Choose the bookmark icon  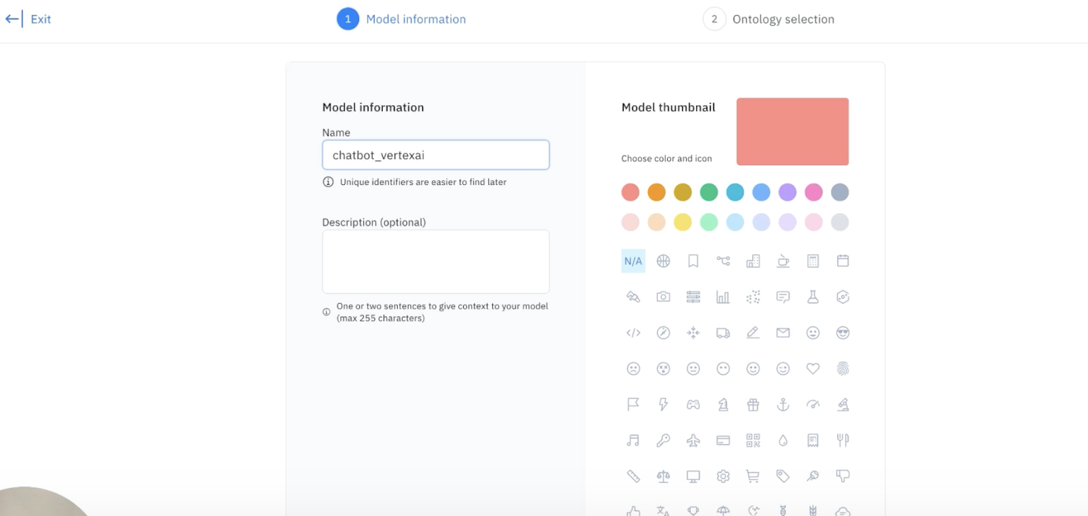694,261
